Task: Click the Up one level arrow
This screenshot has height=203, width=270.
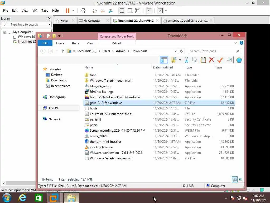Action: click(63, 51)
